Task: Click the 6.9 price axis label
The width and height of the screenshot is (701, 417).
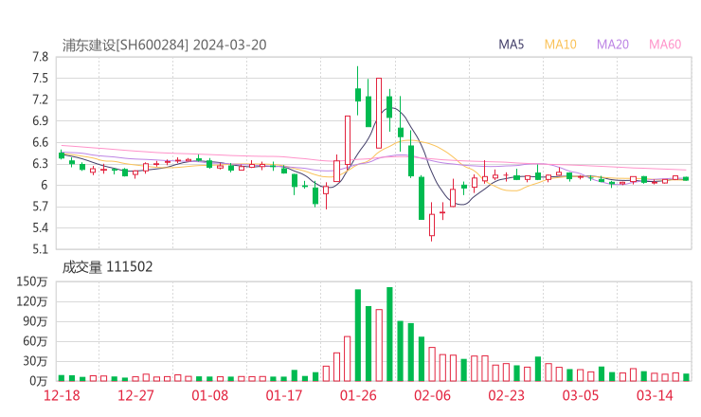Action: [x=40, y=120]
